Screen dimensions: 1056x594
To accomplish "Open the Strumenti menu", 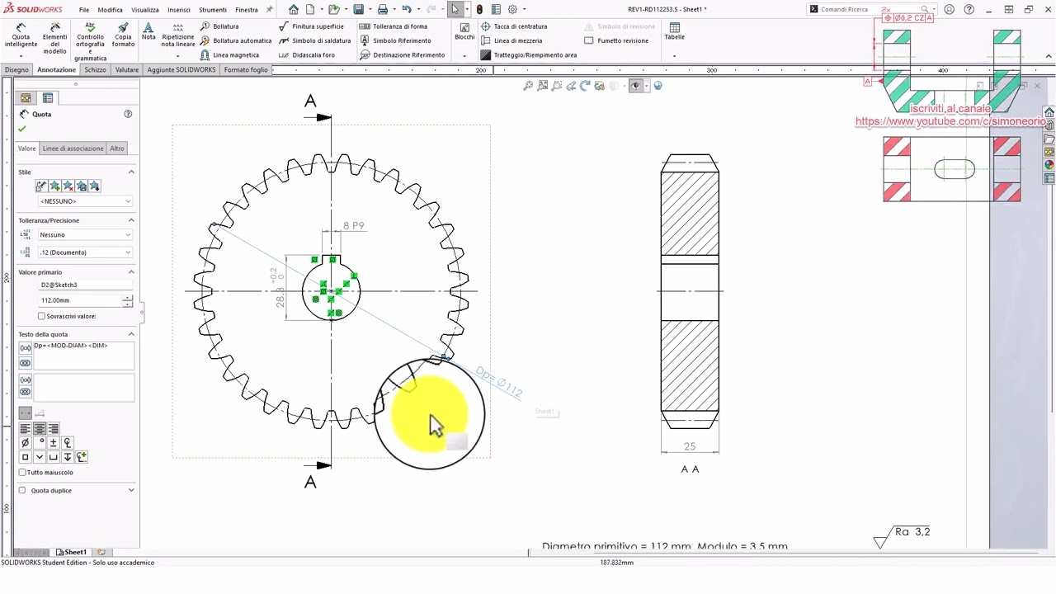I will (x=213, y=10).
